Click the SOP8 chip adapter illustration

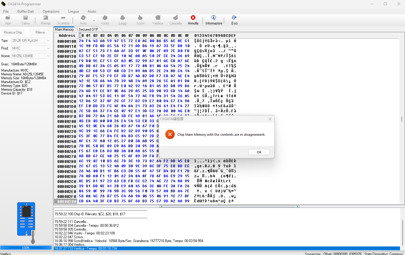point(26,222)
